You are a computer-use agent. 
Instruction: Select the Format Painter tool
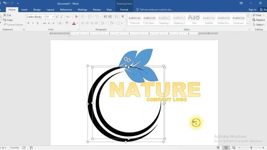point(13,25)
